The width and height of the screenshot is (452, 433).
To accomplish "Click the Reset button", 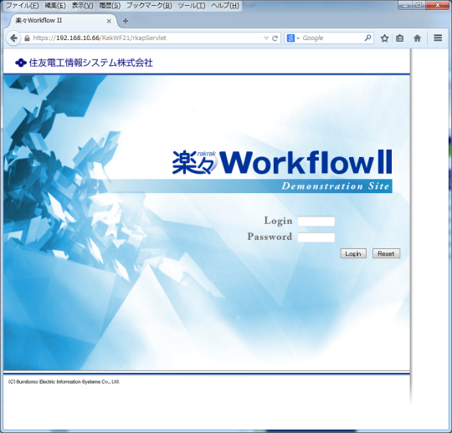I will 386,253.
